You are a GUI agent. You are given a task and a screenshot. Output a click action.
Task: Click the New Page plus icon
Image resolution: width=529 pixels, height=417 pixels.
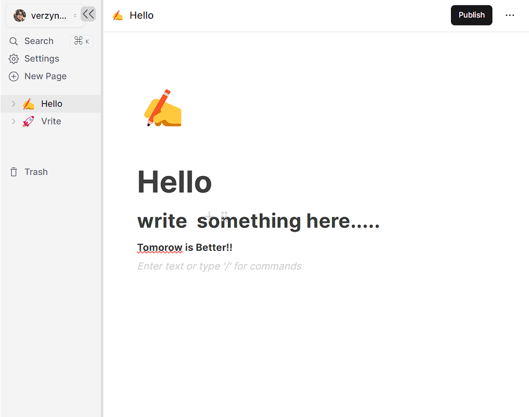click(x=14, y=76)
